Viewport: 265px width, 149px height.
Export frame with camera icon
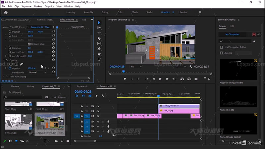pos(196,79)
